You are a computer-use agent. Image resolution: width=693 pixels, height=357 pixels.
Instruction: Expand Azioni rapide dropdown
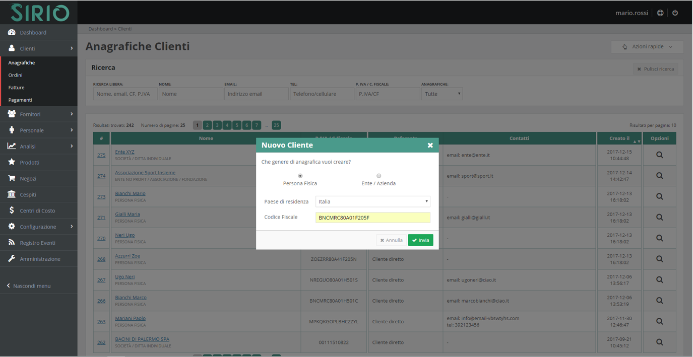[x=647, y=47]
